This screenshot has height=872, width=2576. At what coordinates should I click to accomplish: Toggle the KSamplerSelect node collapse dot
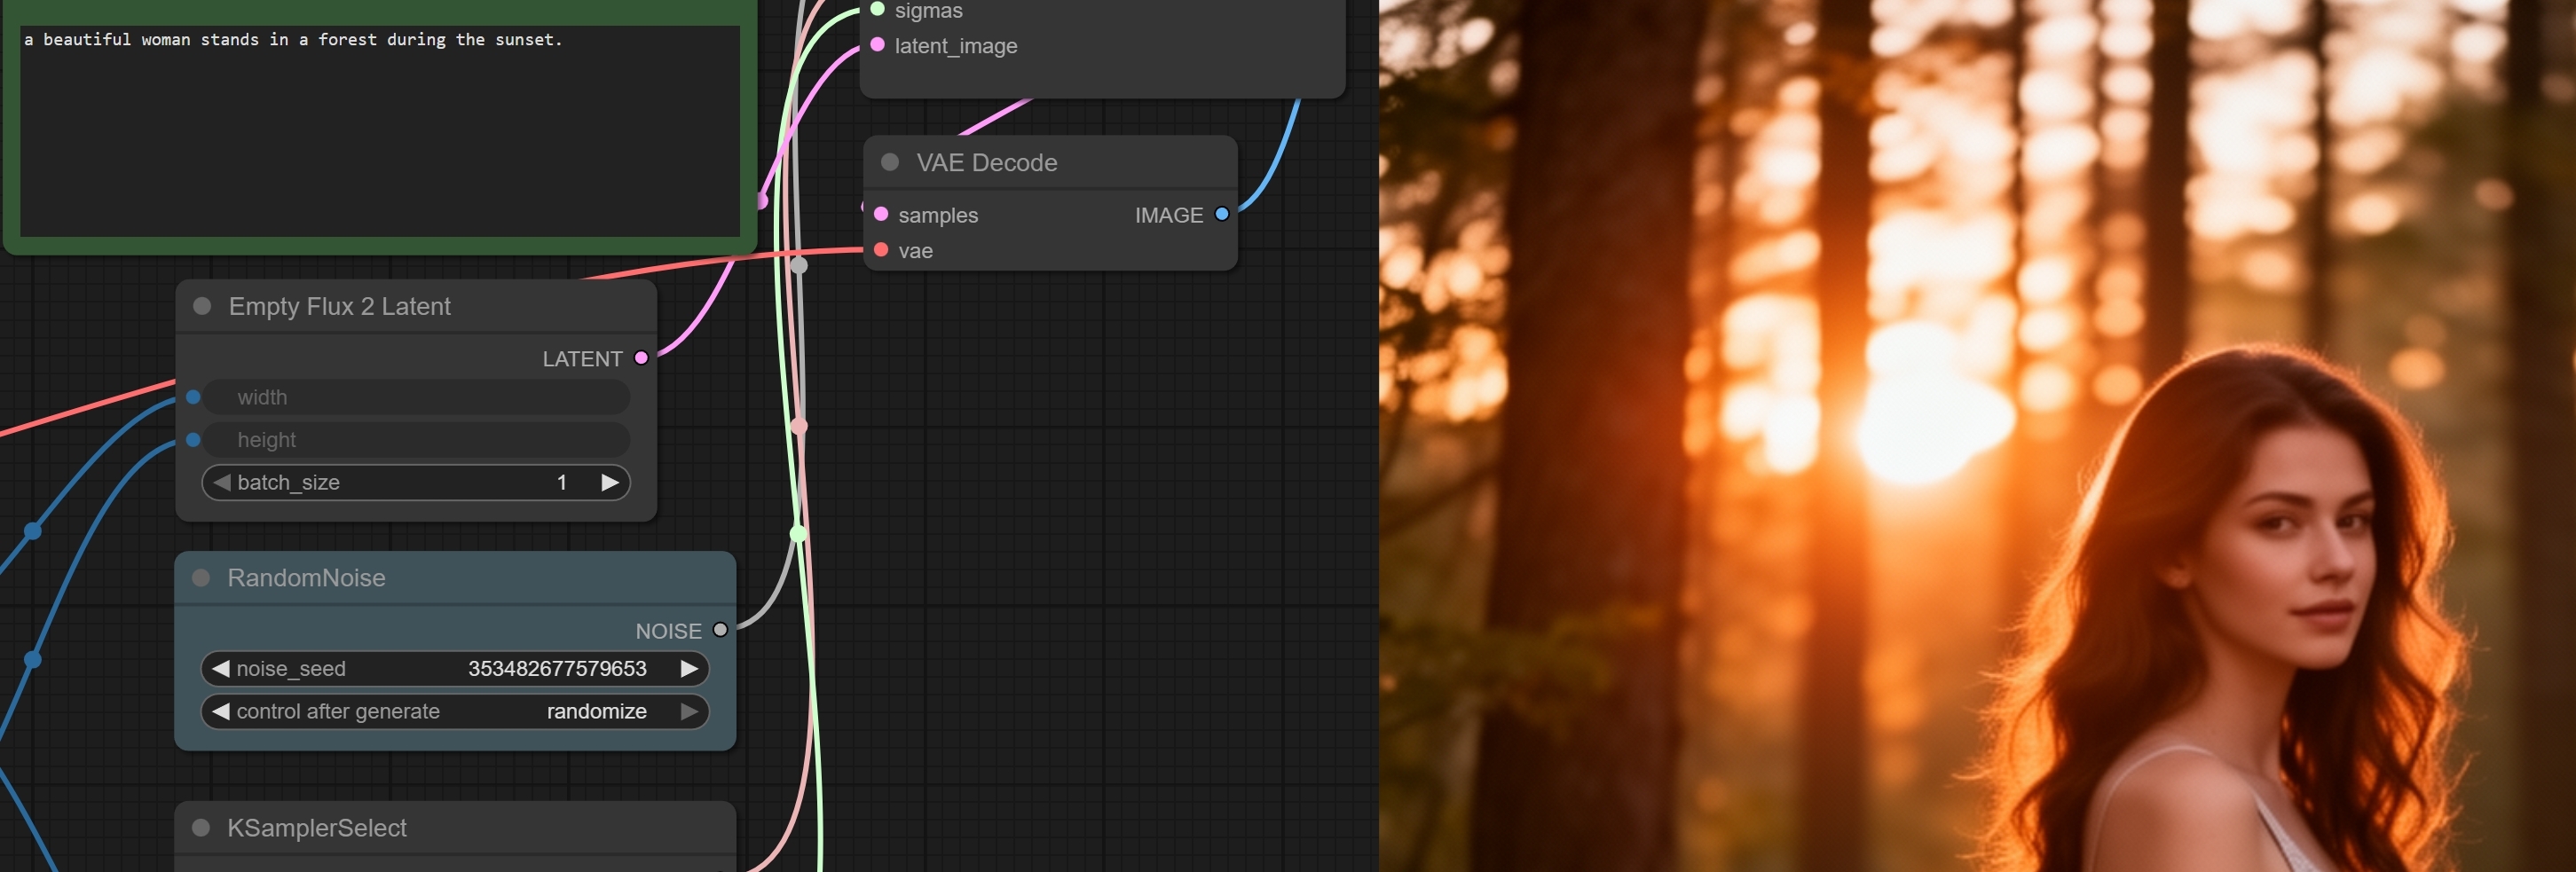(x=201, y=828)
